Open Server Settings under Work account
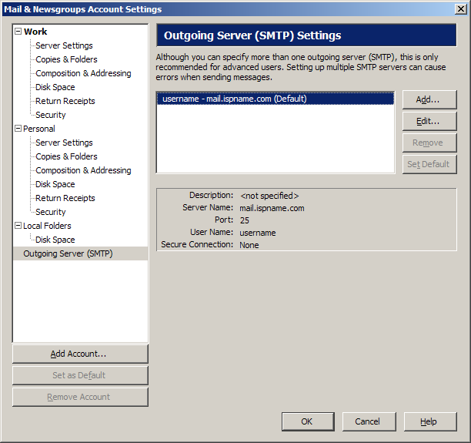471x443 pixels. [64, 45]
